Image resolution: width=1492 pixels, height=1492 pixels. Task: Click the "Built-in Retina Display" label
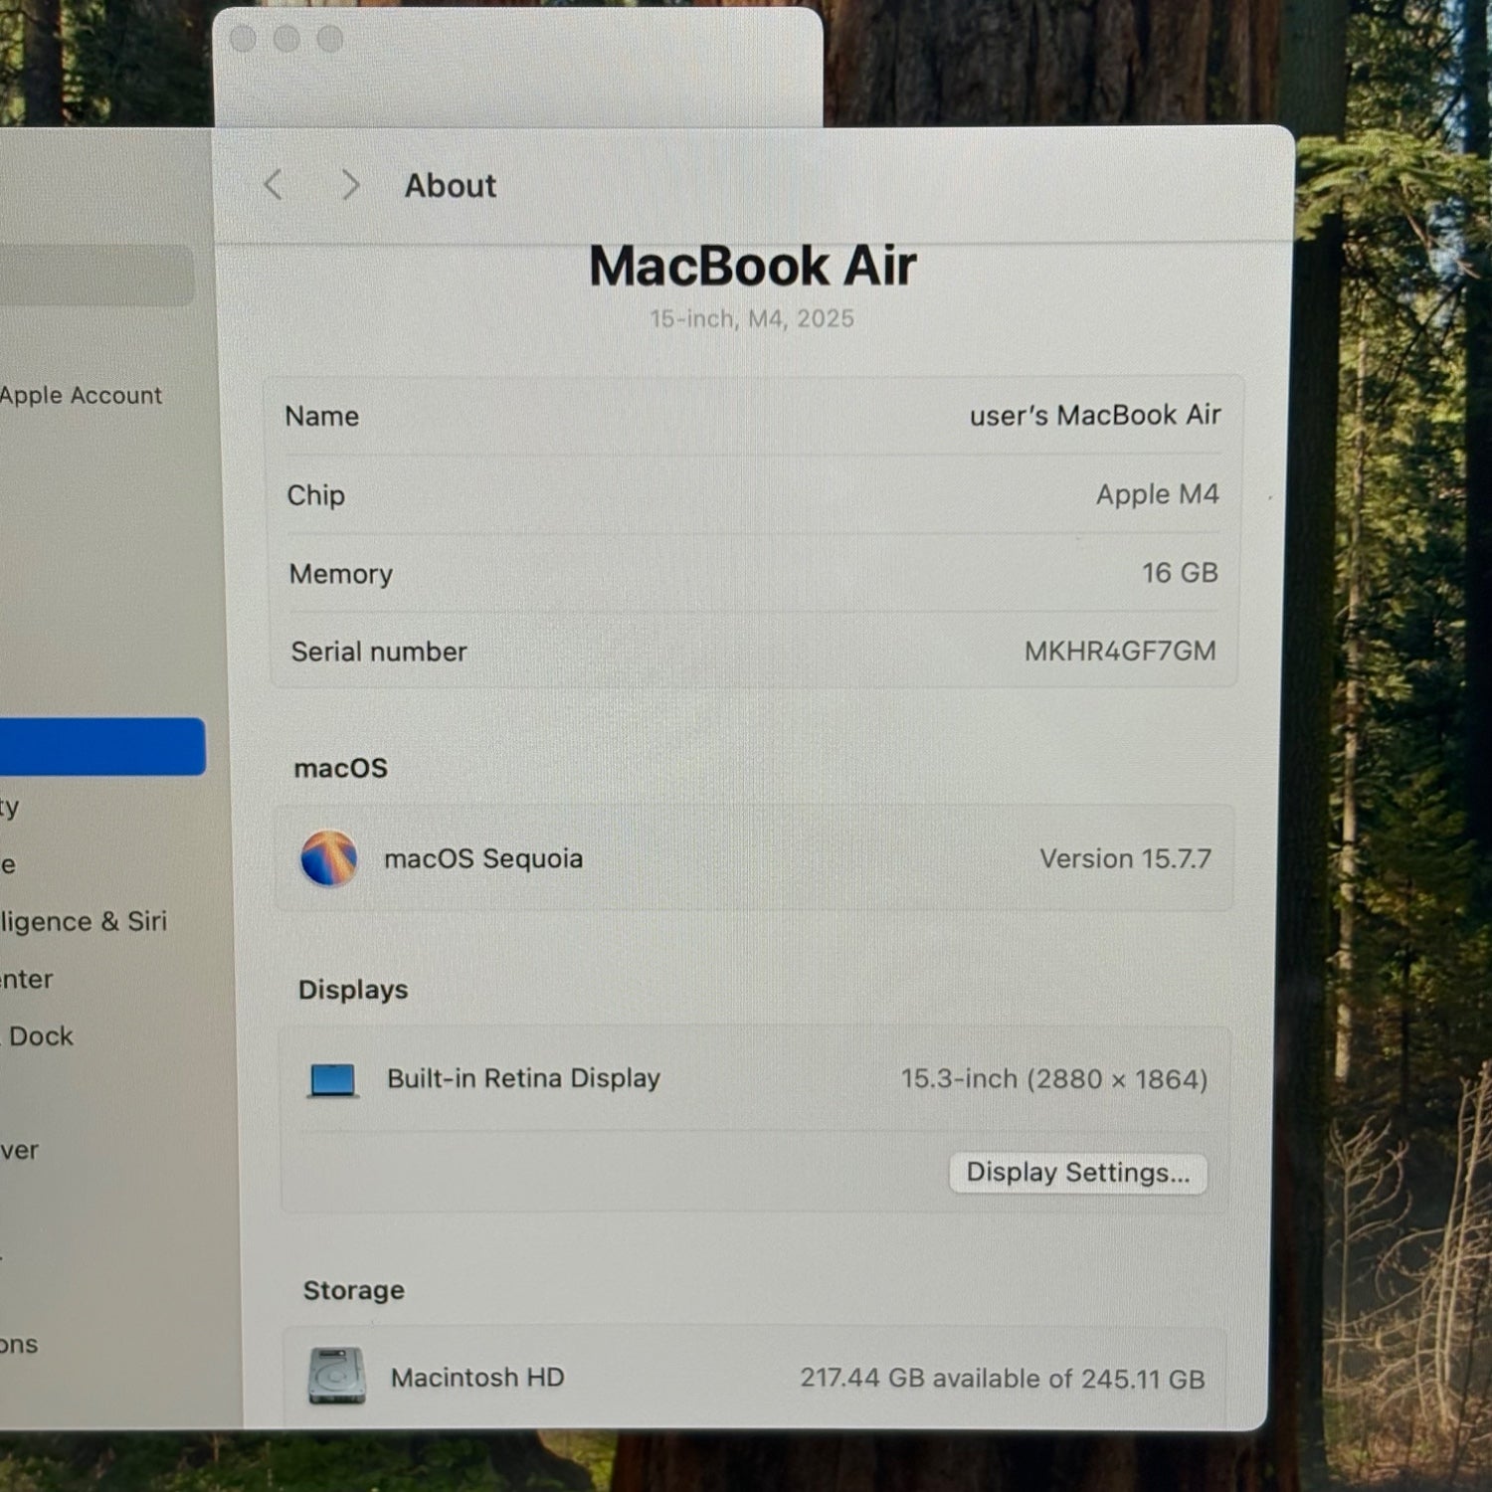click(x=524, y=1078)
